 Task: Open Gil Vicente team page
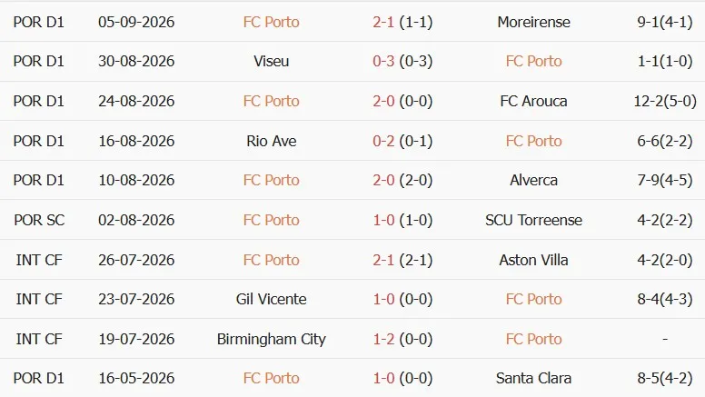click(271, 300)
